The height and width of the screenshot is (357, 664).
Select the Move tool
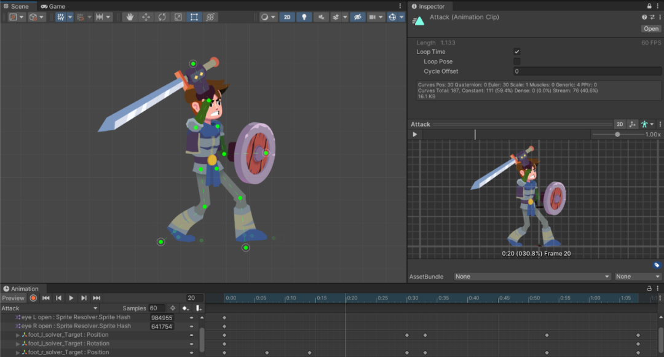pyautogui.click(x=146, y=17)
